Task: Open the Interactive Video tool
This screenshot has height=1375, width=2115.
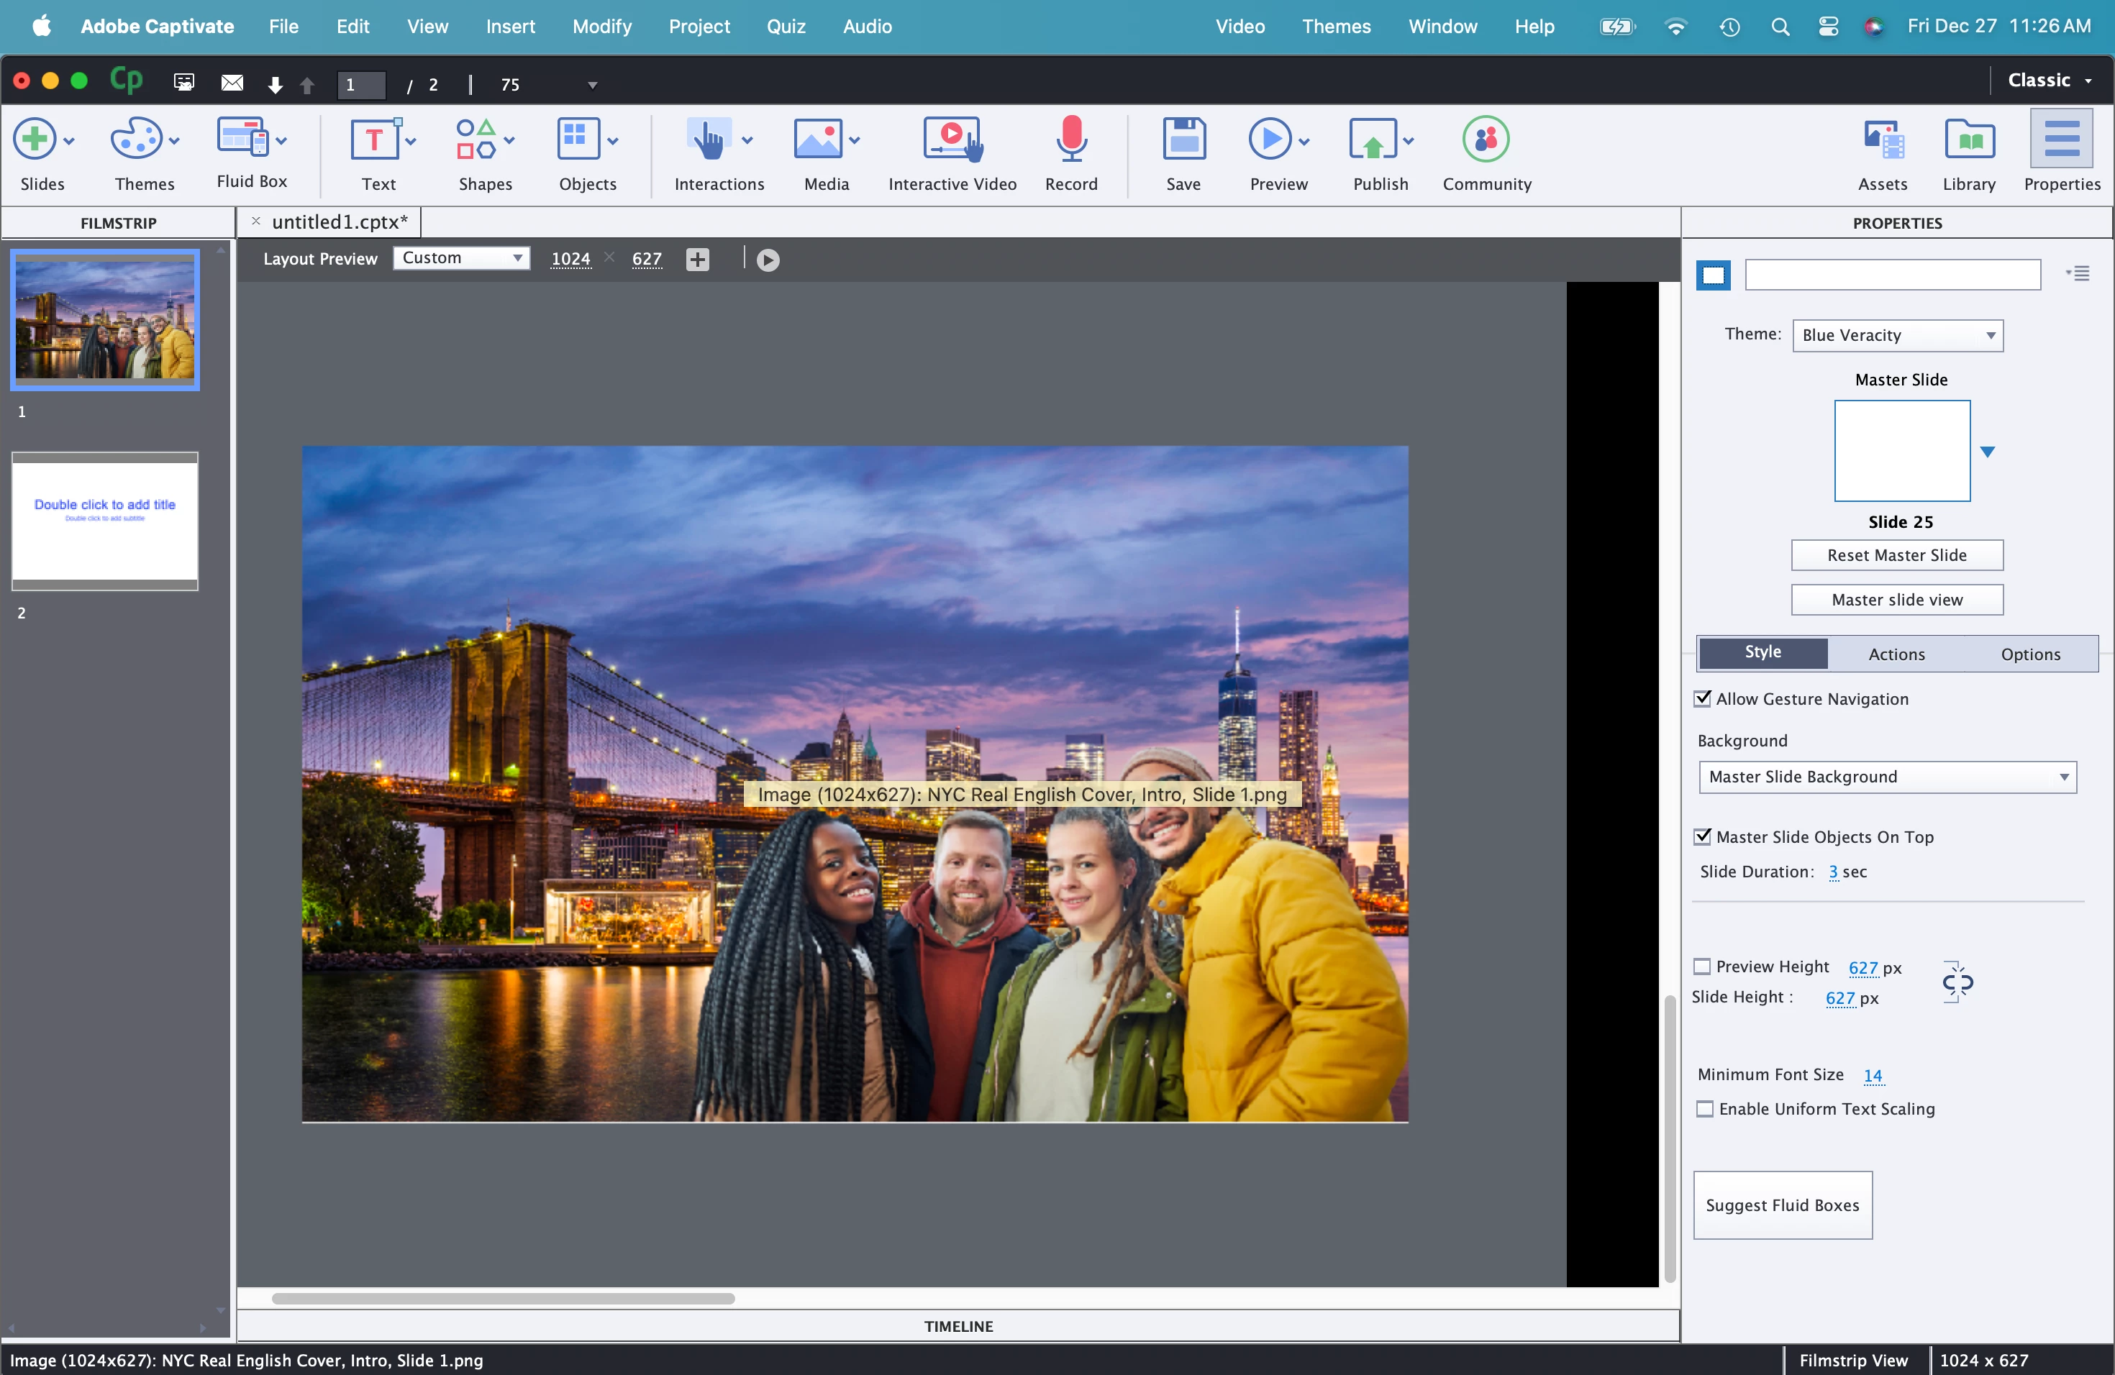Action: [x=952, y=140]
